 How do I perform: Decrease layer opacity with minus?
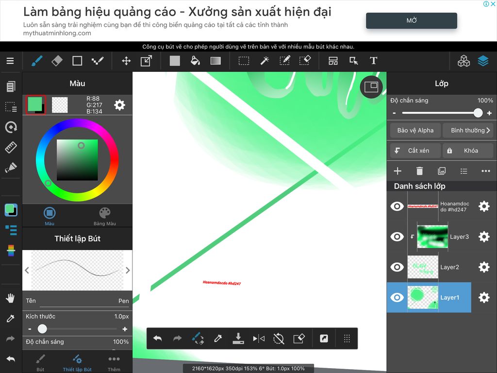[394, 113]
